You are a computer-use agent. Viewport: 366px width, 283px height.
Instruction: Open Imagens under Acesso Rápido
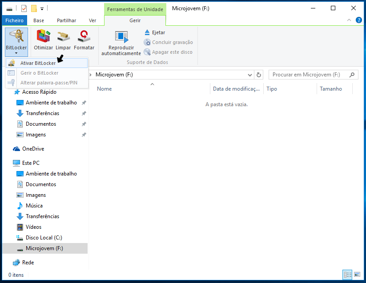36,135
